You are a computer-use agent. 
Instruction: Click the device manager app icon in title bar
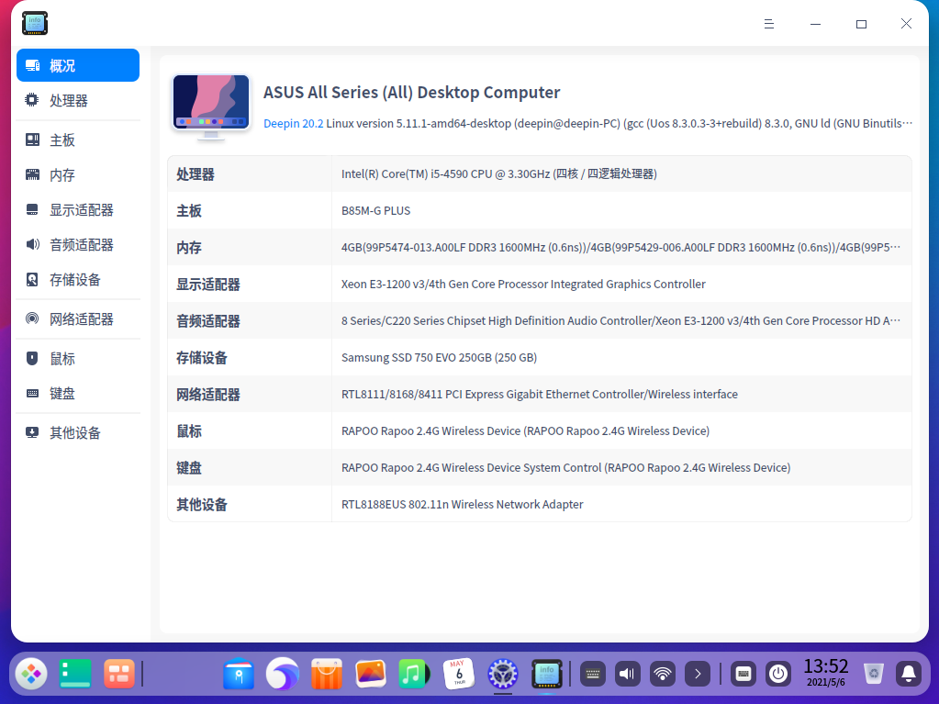[x=35, y=23]
